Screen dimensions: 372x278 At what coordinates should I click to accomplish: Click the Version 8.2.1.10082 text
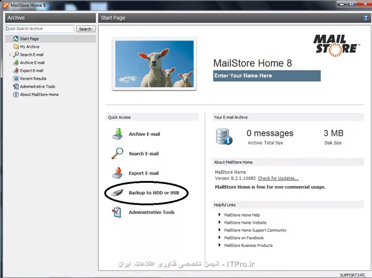(x=235, y=178)
